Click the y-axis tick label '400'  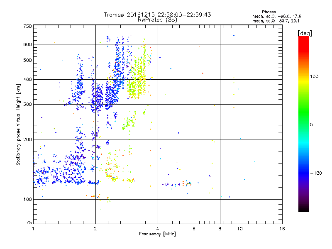click(27, 79)
